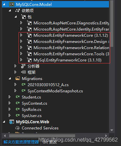Expand 20210303010512_A.cs file node
The height and width of the screenshot is (146, 121).
coord(16,85)
